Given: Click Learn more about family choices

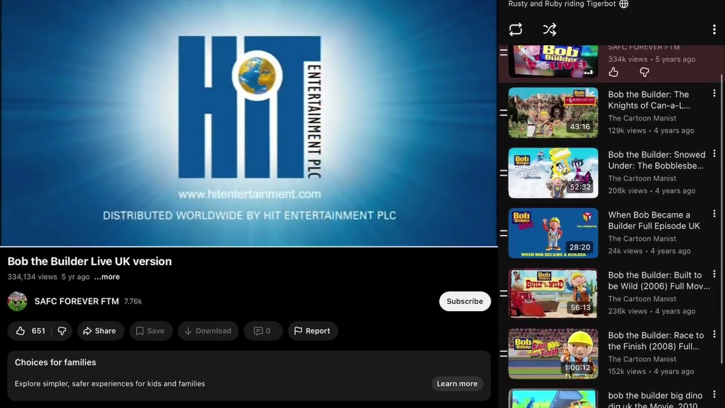Looking at the screenshot, I should click(457, 384).
